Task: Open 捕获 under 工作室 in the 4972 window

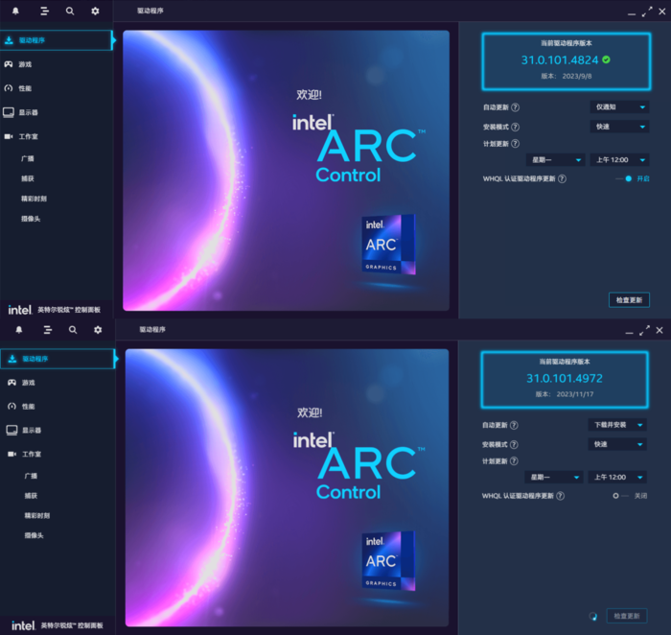Action: [31, 495]
